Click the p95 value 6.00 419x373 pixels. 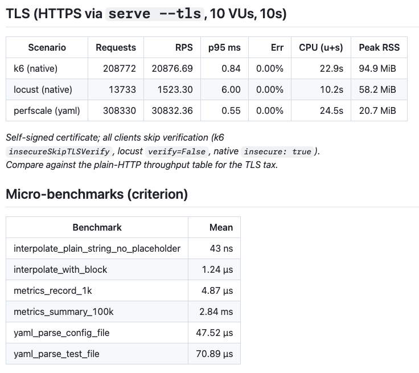231,89
